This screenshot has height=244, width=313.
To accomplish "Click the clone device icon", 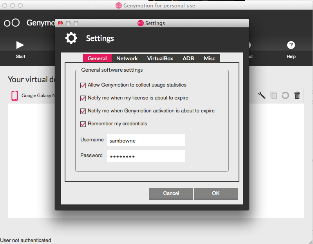I will [273, 95].
